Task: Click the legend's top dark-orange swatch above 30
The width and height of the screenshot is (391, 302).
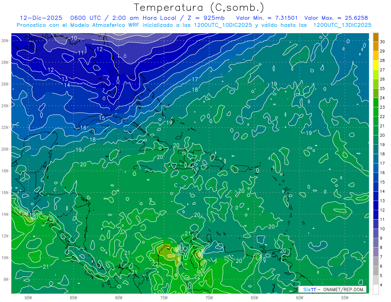Action: [x=376, y=37]
